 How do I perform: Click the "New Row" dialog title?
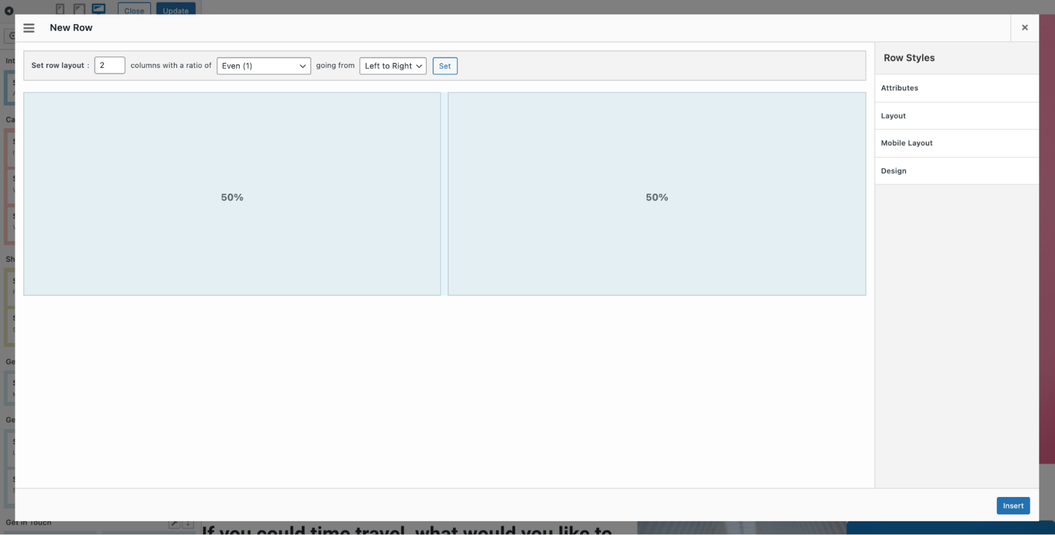71,28
